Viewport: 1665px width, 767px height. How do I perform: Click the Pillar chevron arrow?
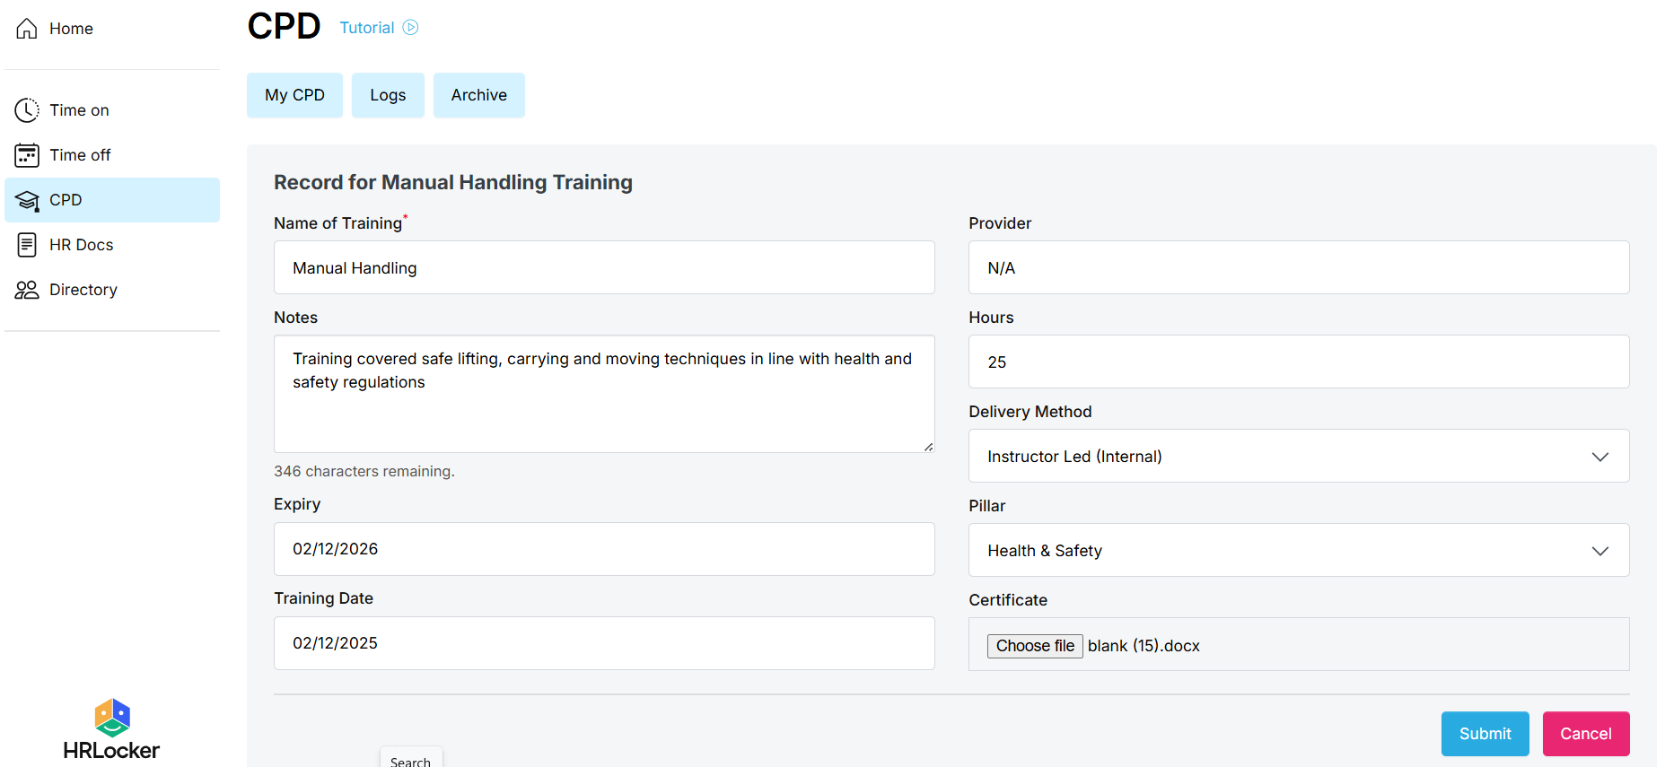click(x=1600, y=551)
